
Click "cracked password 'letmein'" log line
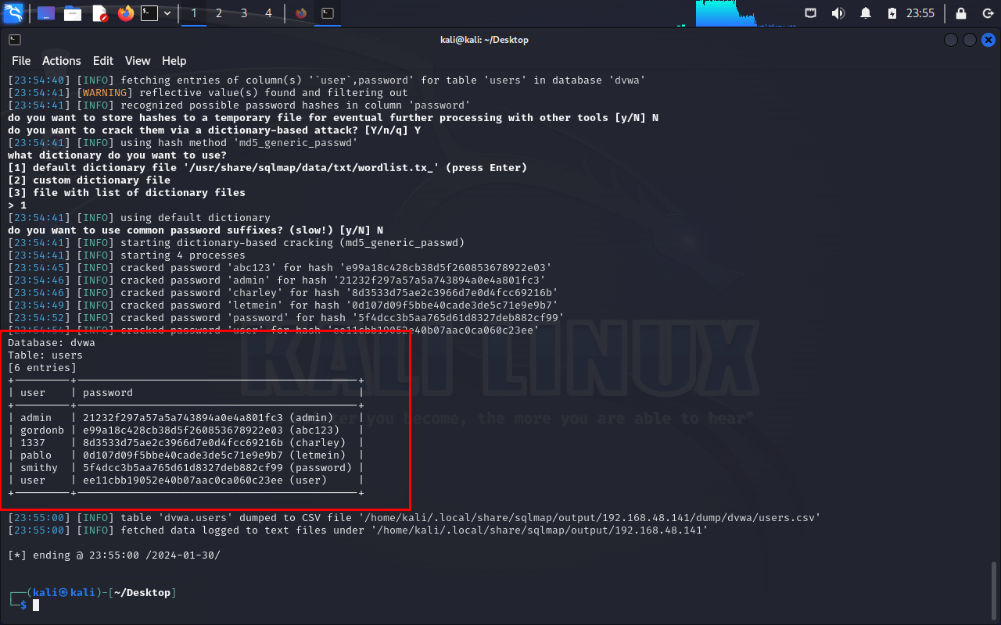283,305
